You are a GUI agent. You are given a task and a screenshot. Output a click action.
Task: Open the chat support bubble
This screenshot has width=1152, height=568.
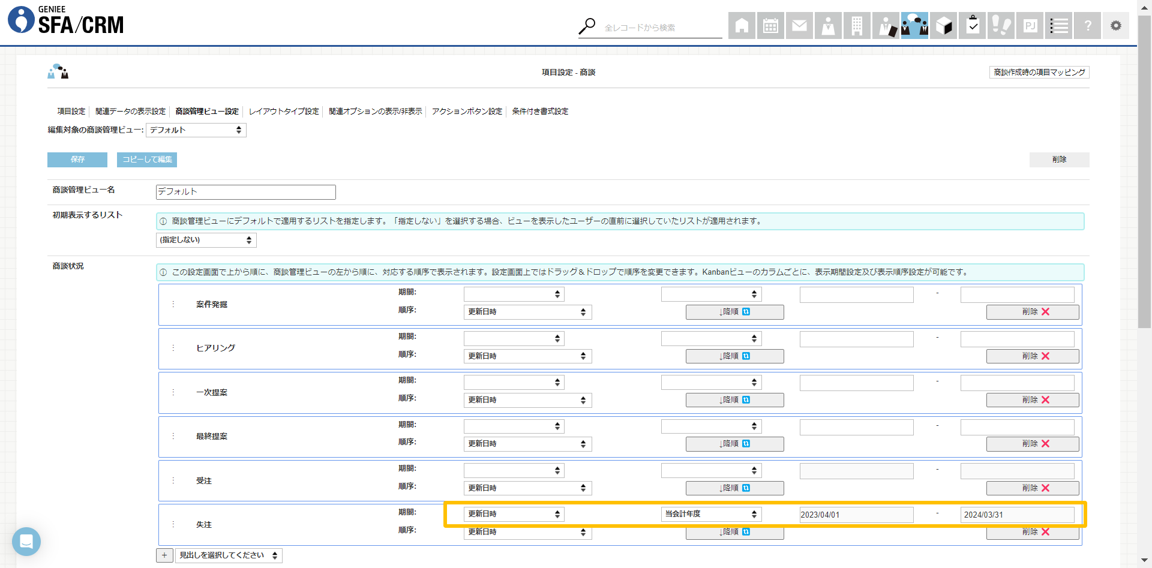click(26, 542)
